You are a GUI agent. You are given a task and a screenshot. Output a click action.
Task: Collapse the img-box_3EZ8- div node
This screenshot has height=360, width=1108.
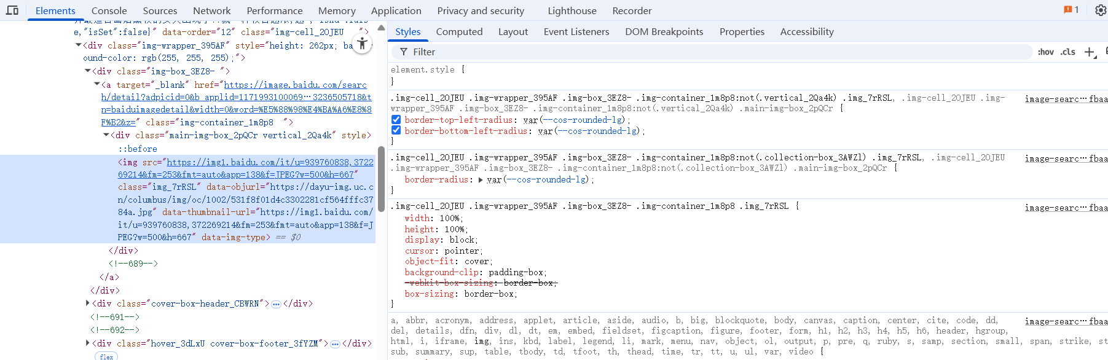[x=87, y=71]
